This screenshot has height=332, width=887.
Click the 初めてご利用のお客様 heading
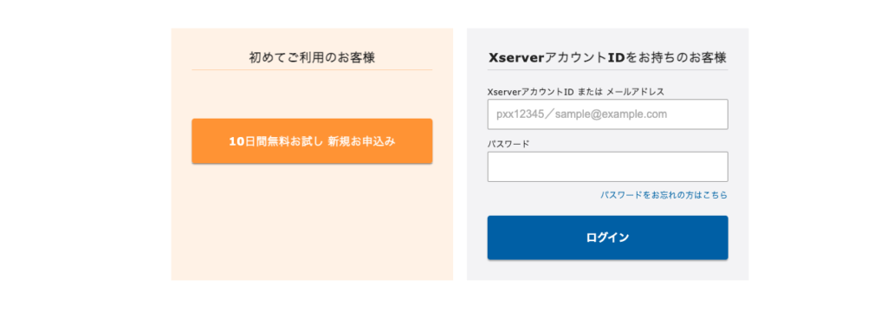312,57
